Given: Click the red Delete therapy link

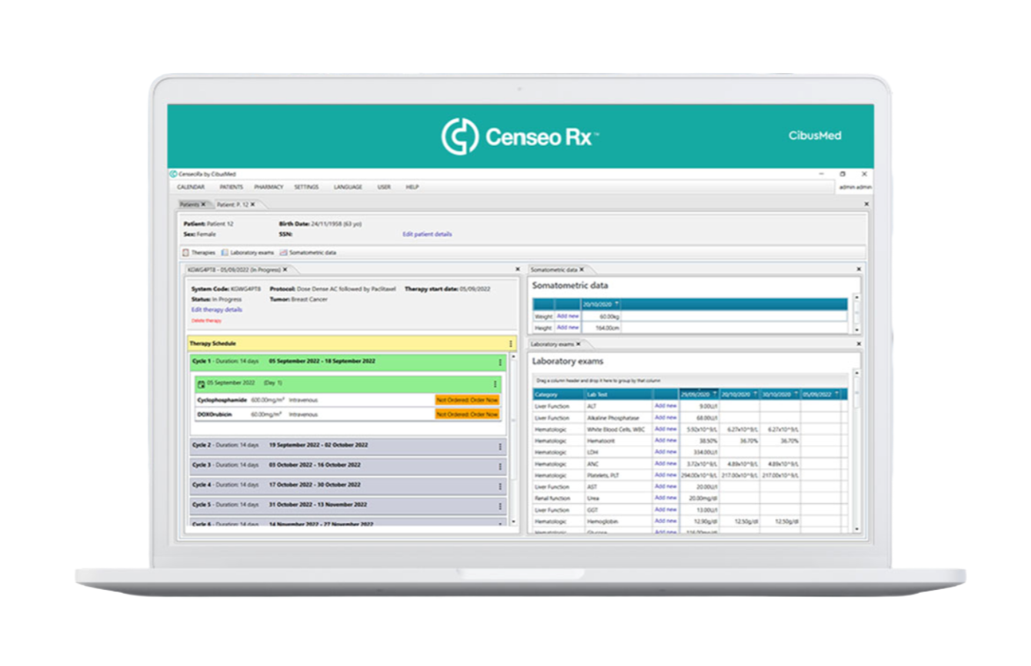Looking at the screenshot, I should (x=205, y=320).
